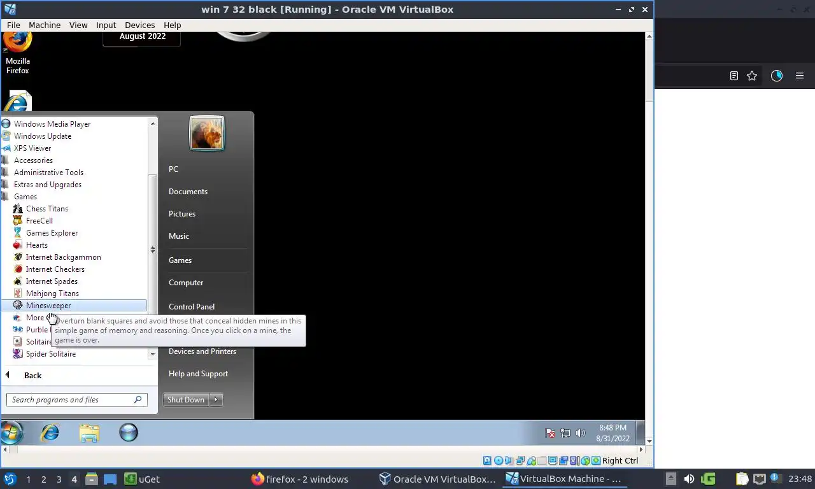The height and width of the screenshot is (489, 815).
Task: Click VirtualBox audio status icon
Action: (x=509, y=460)
